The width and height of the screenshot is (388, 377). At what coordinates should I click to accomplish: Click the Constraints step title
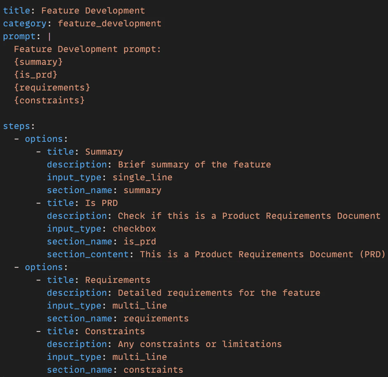point(114,331)
